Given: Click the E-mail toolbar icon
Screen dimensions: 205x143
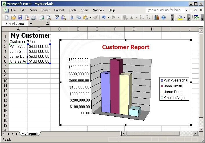Looking at the screenshot, I should [34, 17].
